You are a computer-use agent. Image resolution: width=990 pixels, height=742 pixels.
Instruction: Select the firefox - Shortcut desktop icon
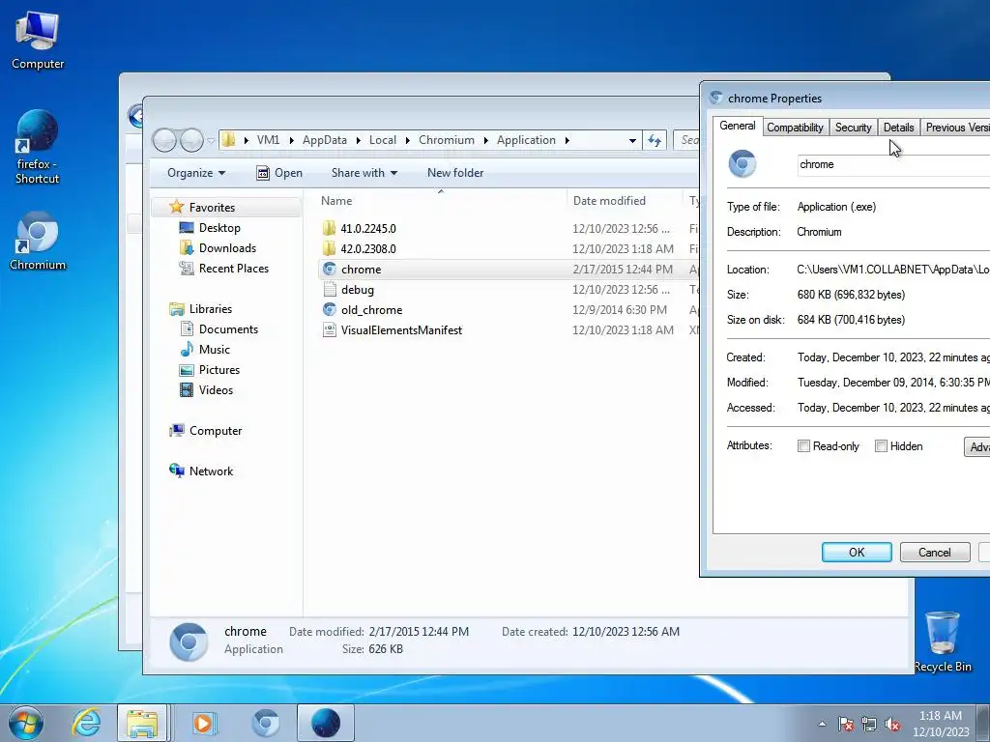(x=38, y=147)
